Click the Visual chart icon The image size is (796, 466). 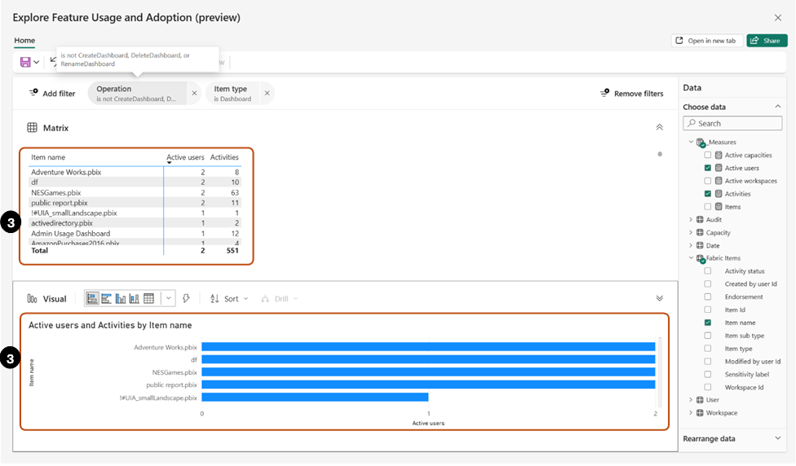32,299
